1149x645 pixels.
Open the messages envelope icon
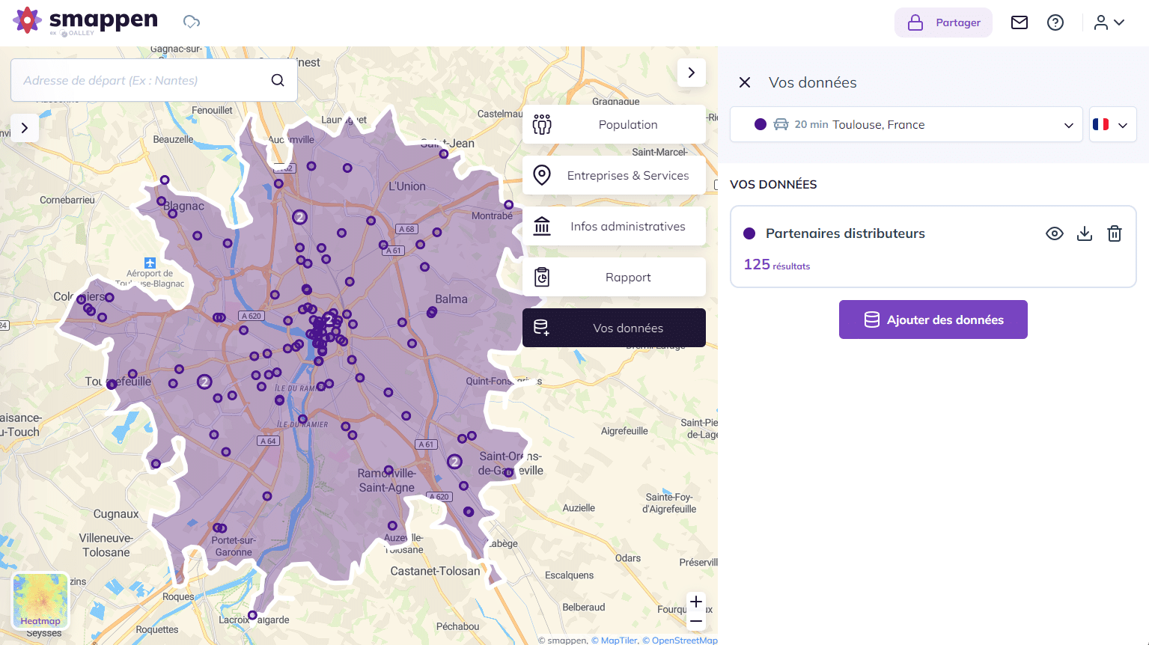tap(1020, 22)
